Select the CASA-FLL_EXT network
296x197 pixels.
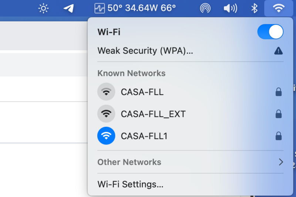(x=153, y=114)
